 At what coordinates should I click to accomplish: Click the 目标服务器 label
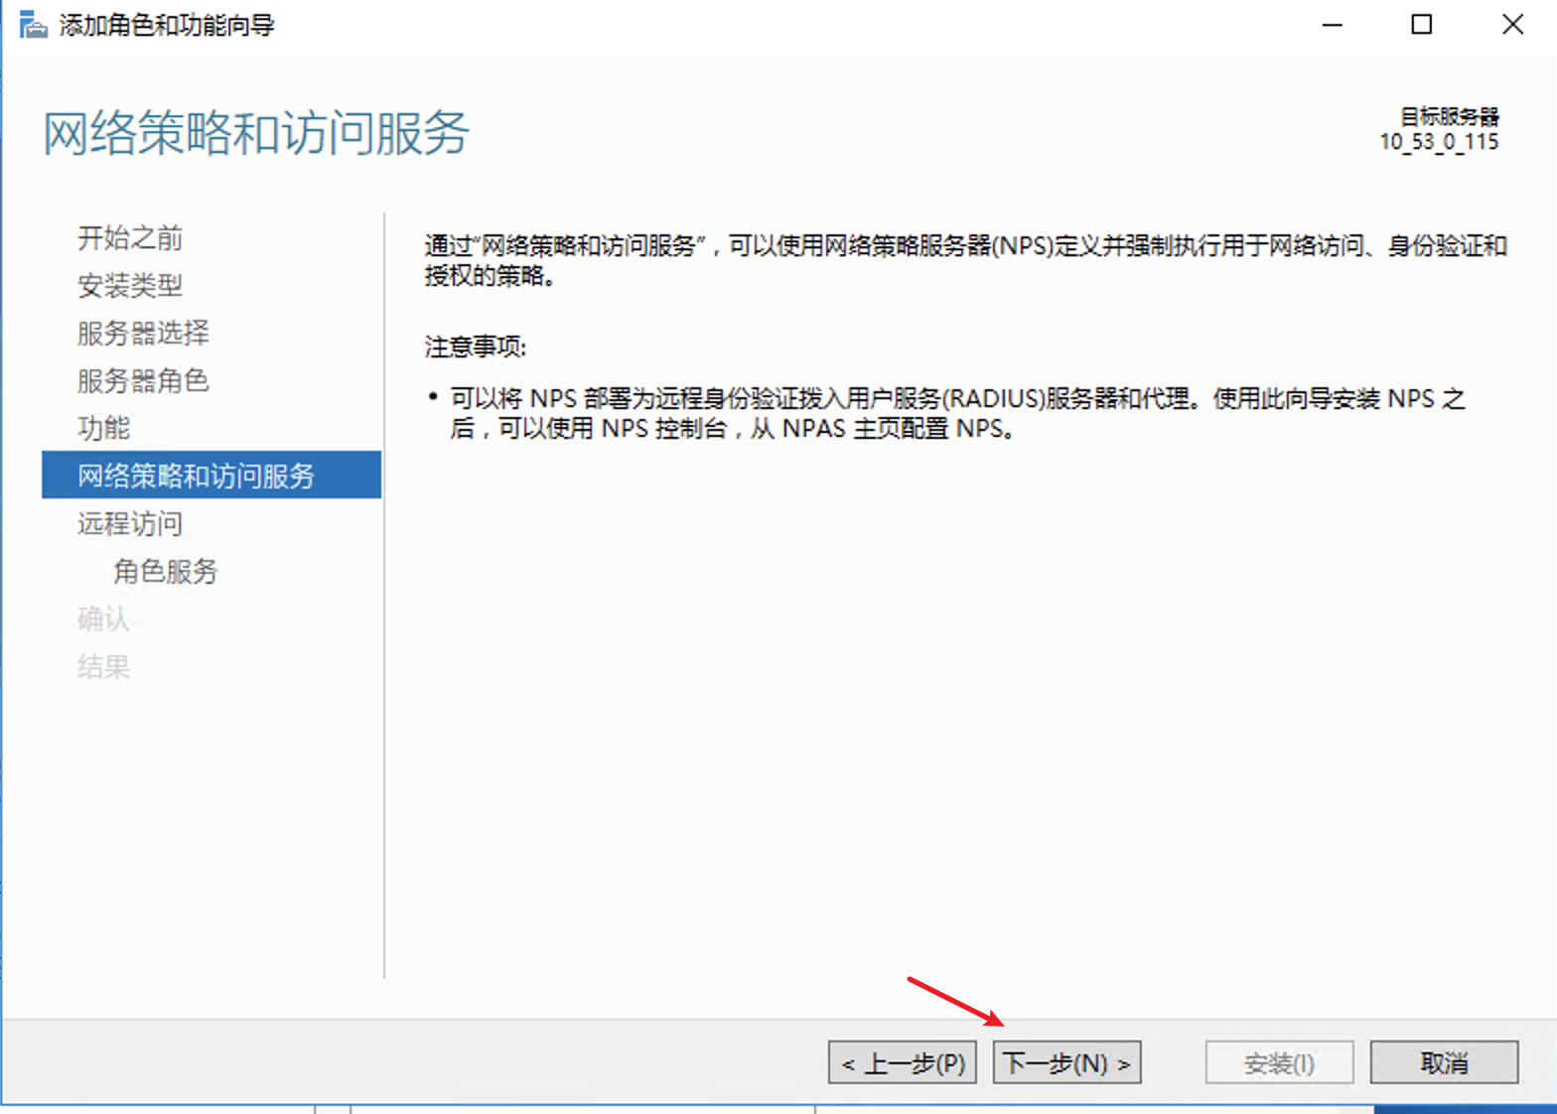coord(1450,116)
